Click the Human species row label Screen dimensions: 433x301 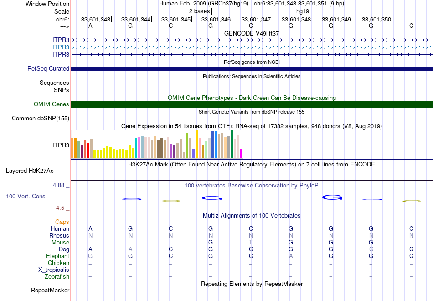click(60, 228)
